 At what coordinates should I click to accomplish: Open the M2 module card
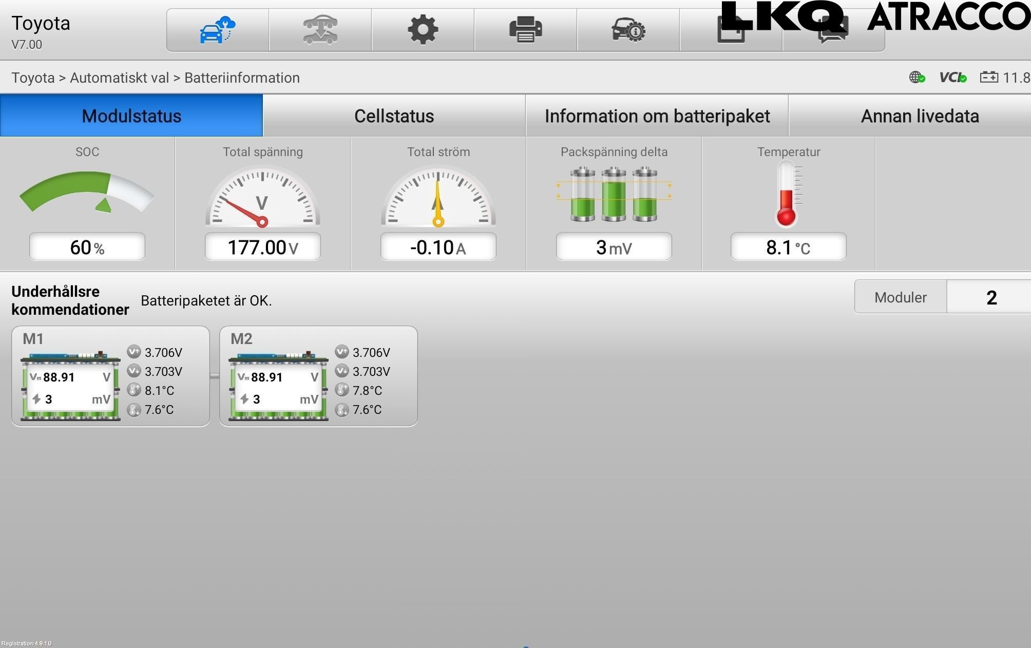coord(318,376)
